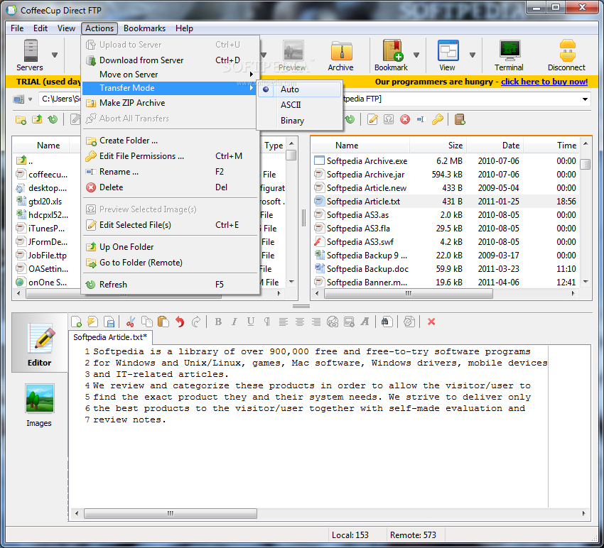Screen dimensions: 604x548
Task: Click the remote add bookmark book icon
Action: click(x=460, y=120)
